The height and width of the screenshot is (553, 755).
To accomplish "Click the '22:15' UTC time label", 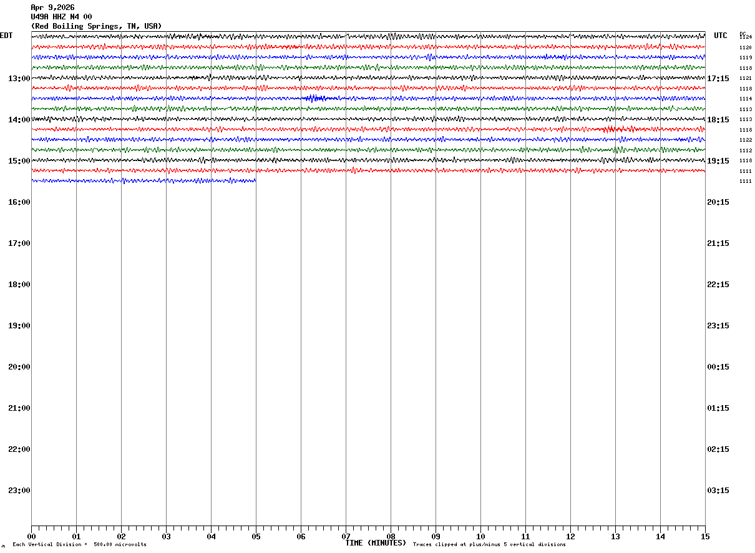I will point(718,285).
